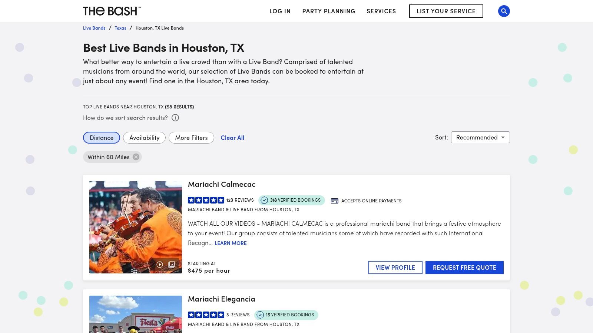View Mariachi Calmecac profile
Viewport: 593px width, 333px height.
click(x=395, y=268)
